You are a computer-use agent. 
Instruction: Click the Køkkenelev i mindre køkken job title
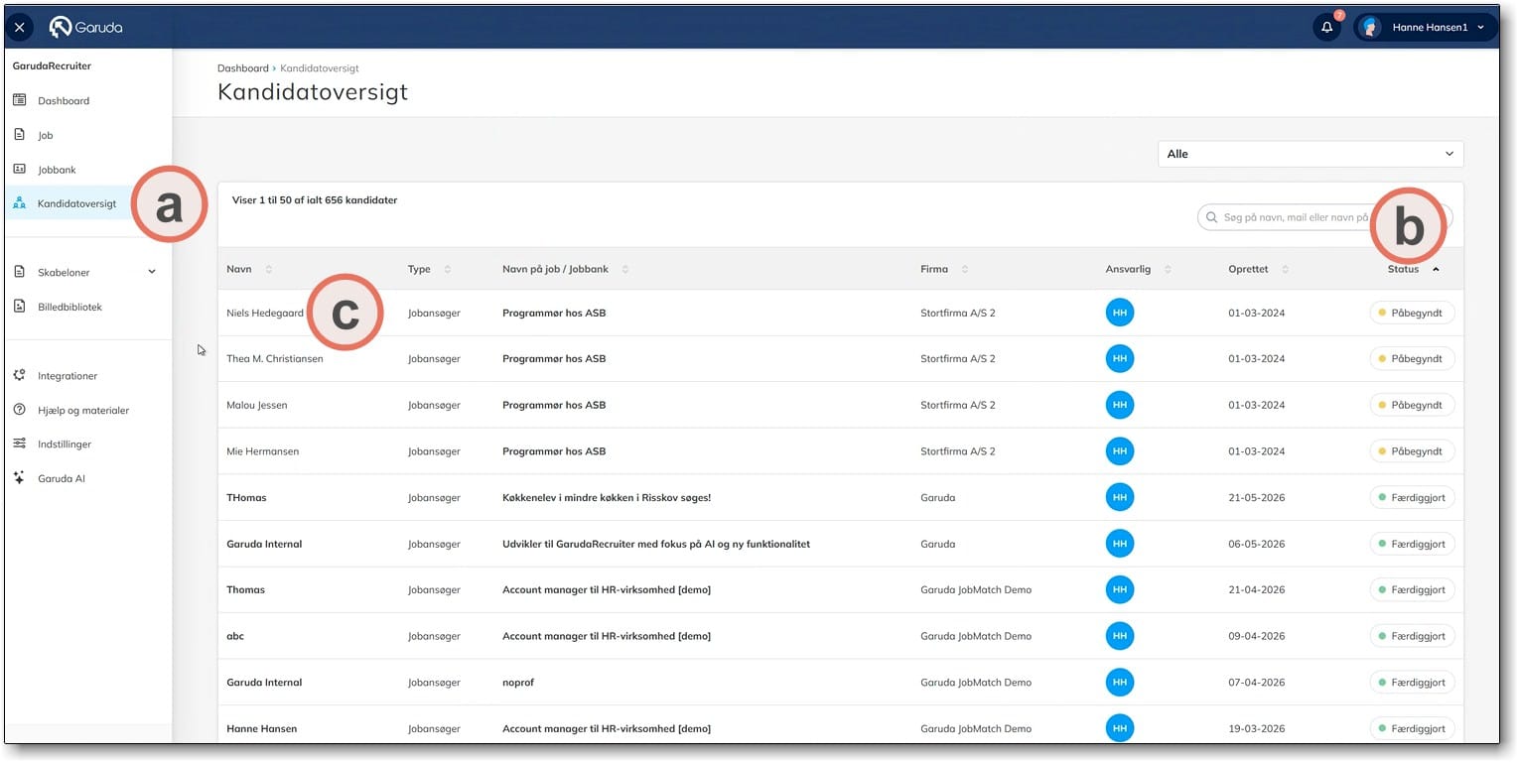pos(607,497)
